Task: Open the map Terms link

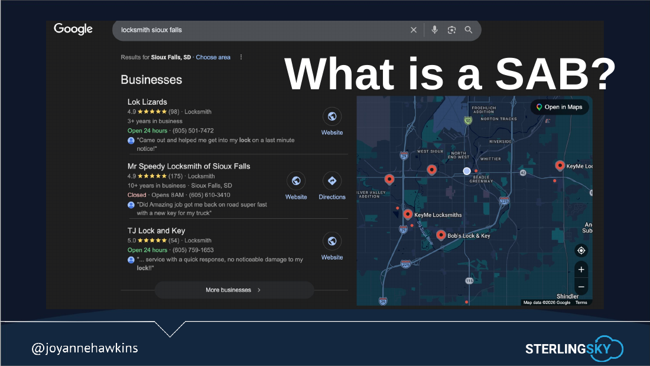Action: (x=581, y=303)
